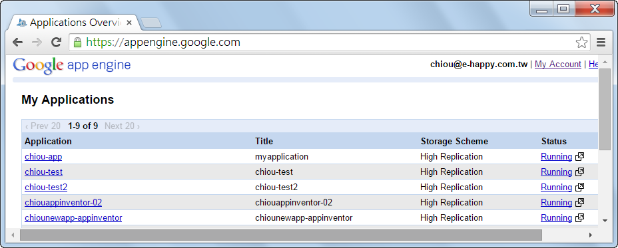Maximize the browser window
Viewport: 618px width, 248px height.
coord(563,9)
